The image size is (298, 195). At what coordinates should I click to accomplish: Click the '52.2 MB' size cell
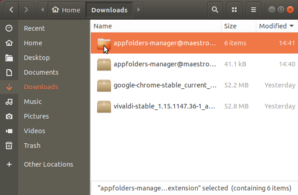point(237,85)
